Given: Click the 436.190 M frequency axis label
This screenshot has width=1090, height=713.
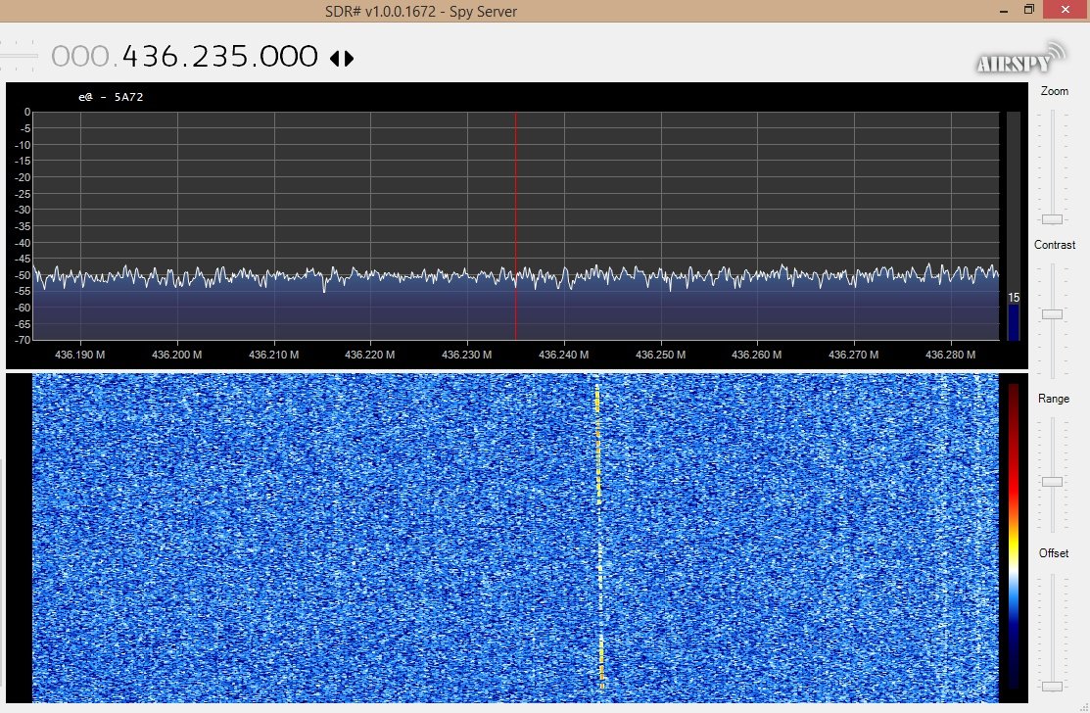Looking at the screenshot, I should coord(80,355).
